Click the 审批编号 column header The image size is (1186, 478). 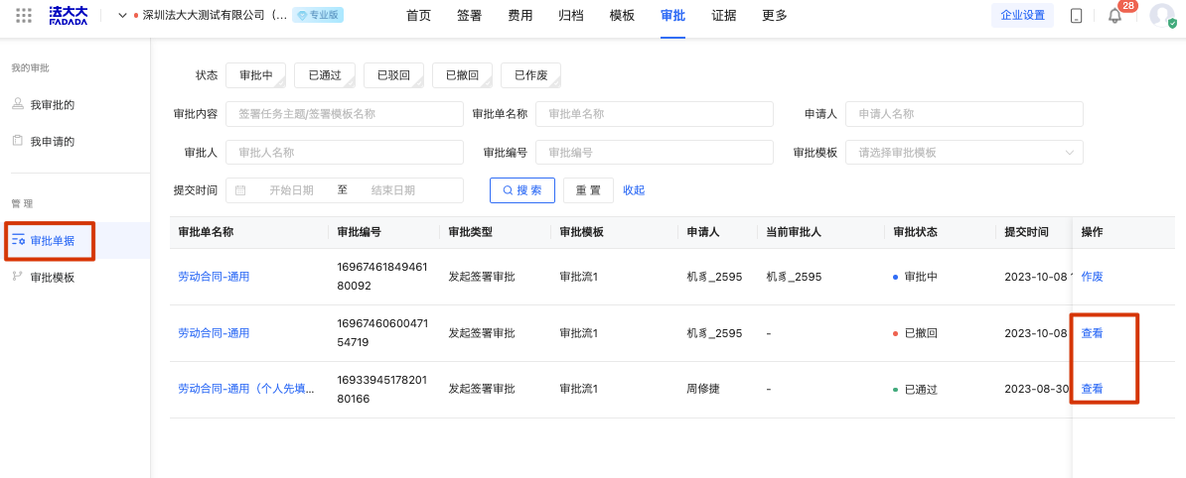pyautogui.click(x=359, y=233)
